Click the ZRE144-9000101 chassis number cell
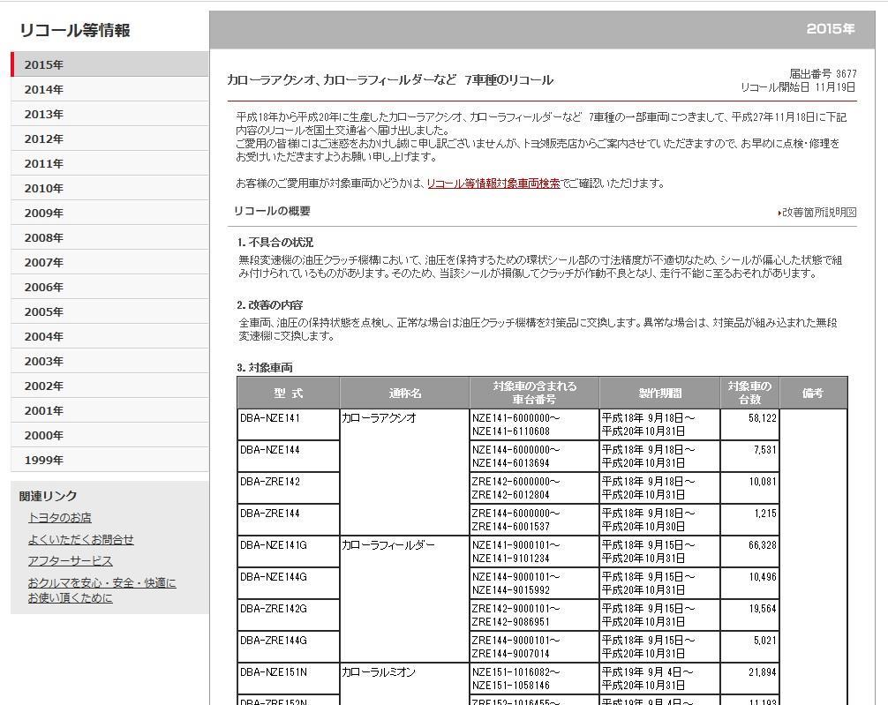888x705 pixels. [534, 647]
